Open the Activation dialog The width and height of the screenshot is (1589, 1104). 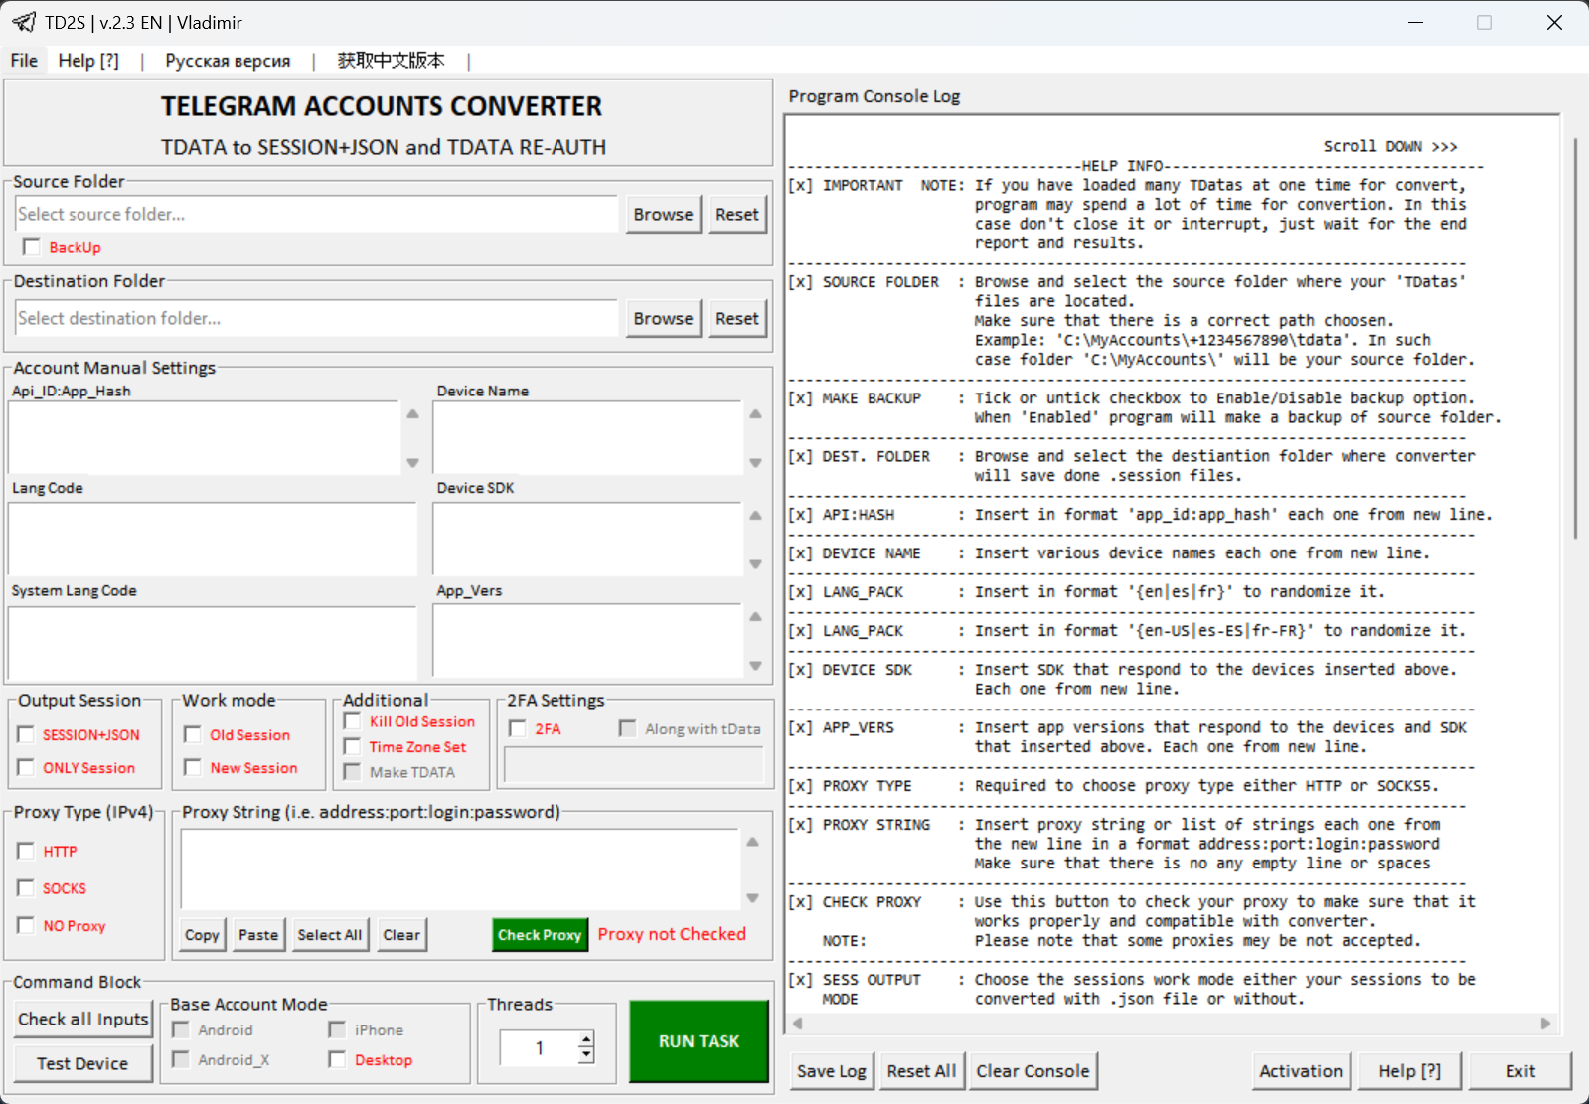click(x=1301, y=1071)
